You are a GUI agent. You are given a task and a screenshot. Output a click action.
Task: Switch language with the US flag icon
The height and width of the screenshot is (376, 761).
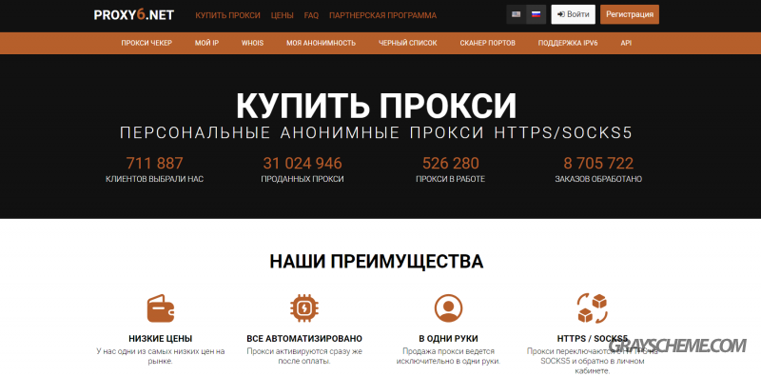tap(517, 14)
